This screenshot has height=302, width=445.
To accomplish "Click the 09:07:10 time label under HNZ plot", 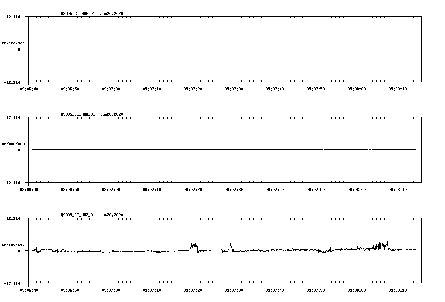I will click(152, 290).
